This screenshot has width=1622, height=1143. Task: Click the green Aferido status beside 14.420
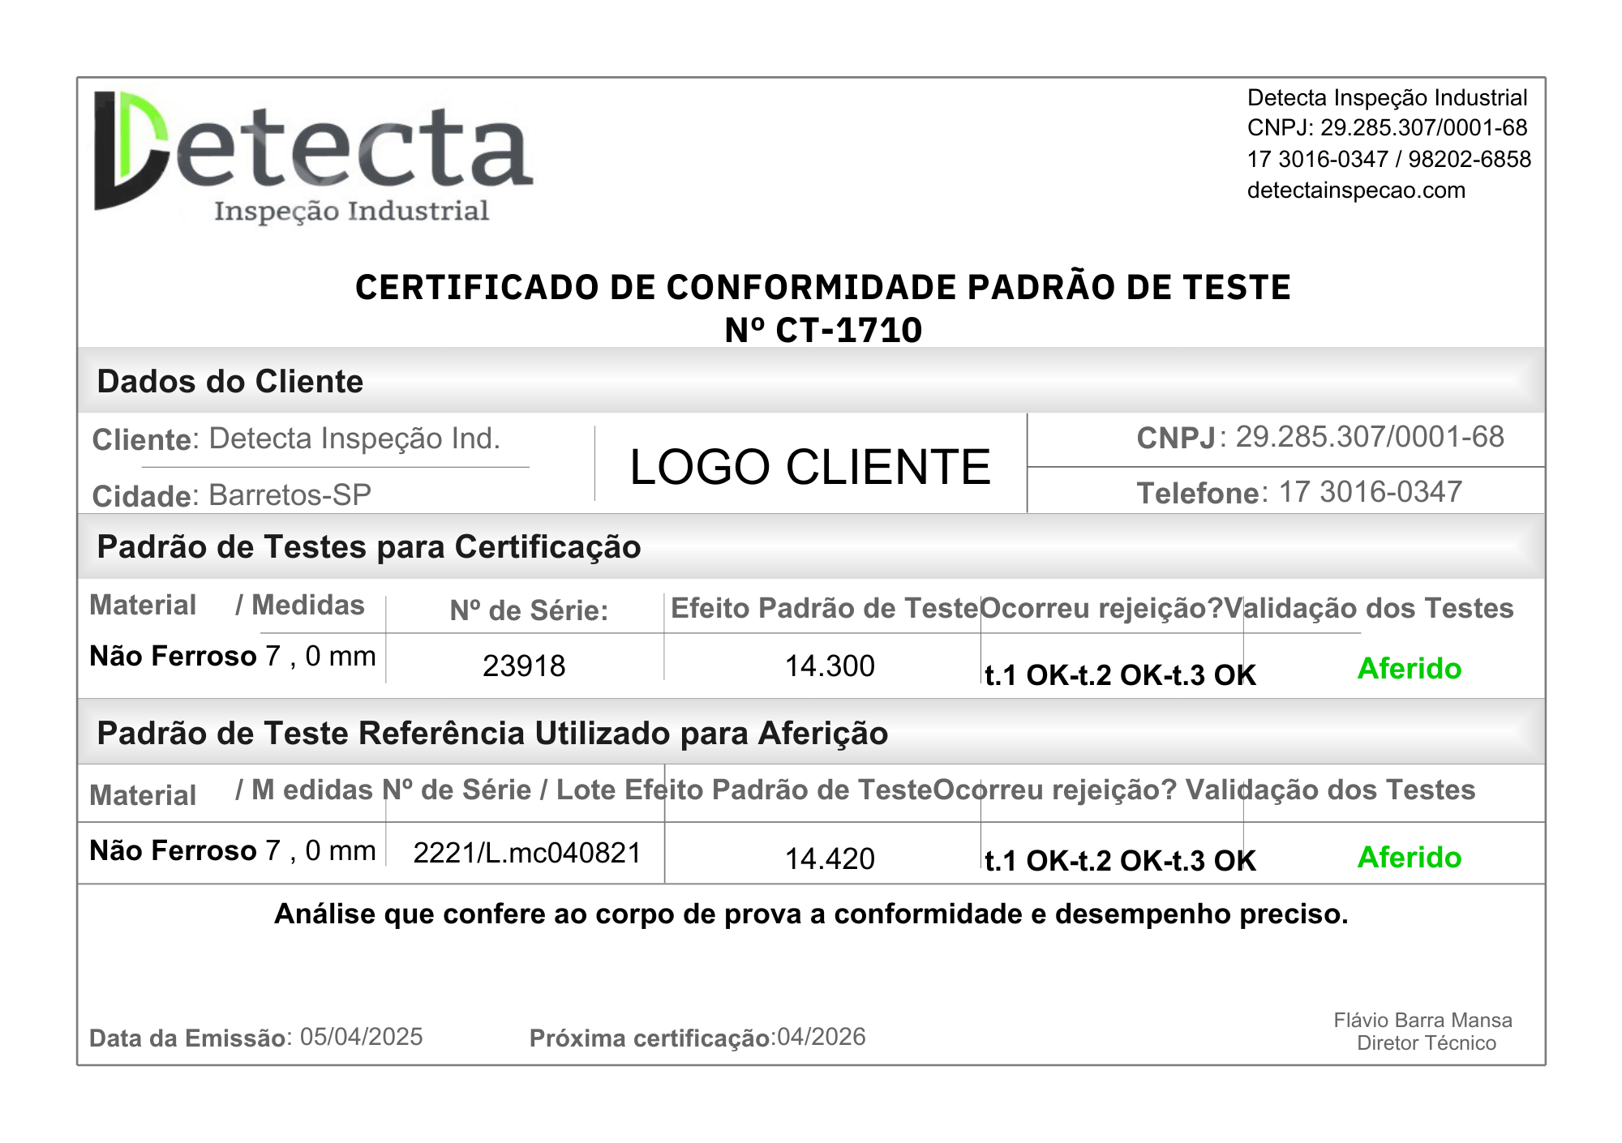click(x=1410, y=858)
